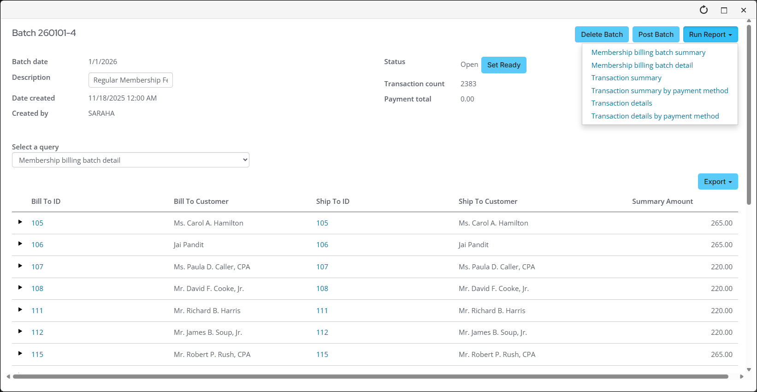Select Transaction details by payment method
Screen dimensions: 757x392
pos(655,116)
